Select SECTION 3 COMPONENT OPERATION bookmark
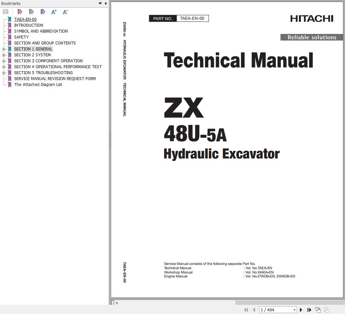345x314 pixels. [48, 61]
